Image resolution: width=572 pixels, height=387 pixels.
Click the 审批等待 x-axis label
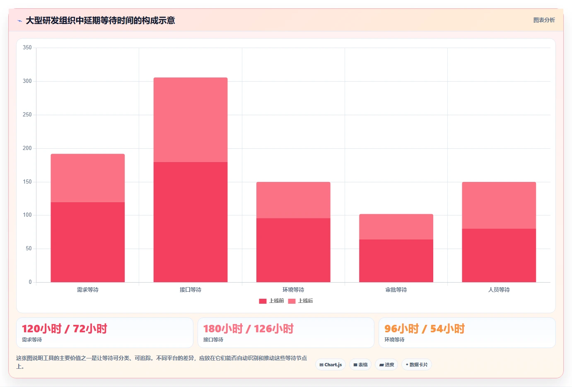click(396, 290)
